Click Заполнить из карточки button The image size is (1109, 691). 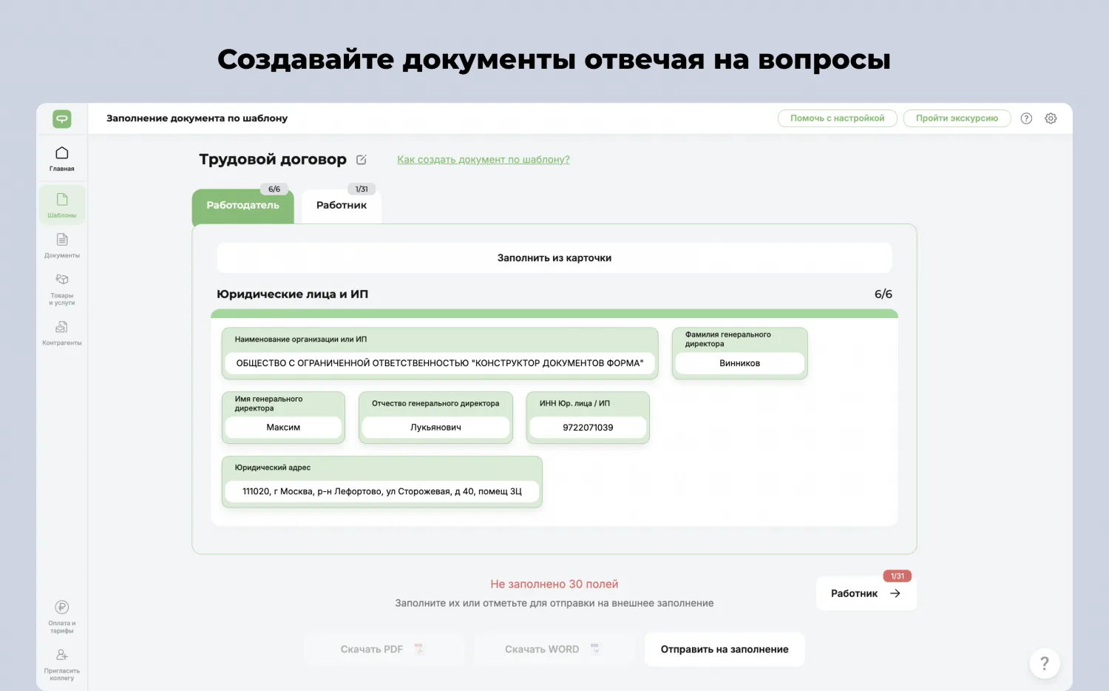[554, 258]
